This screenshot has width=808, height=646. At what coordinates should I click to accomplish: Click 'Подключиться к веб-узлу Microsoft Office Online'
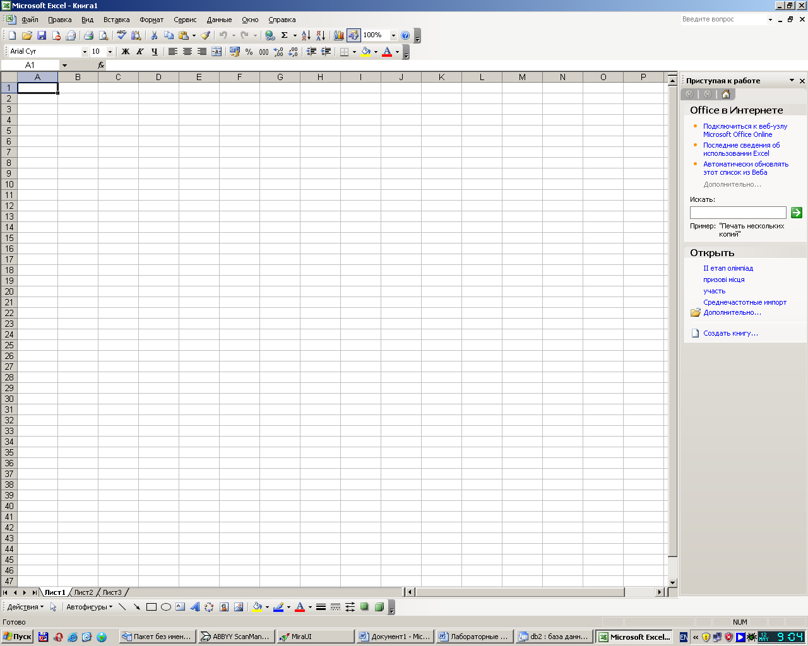point(745,130)
